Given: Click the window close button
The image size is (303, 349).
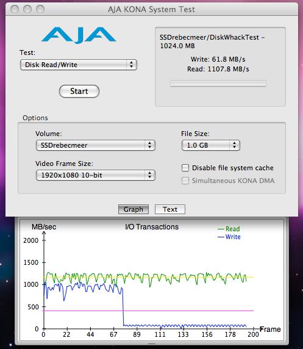Looking at the screenshot, I should 15,9.
